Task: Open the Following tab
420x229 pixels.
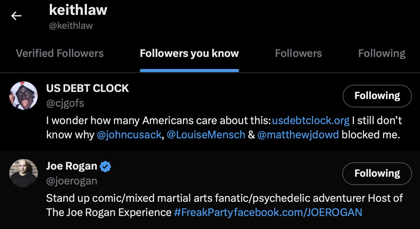Action: pyautogui.click(x=382, y=53)
